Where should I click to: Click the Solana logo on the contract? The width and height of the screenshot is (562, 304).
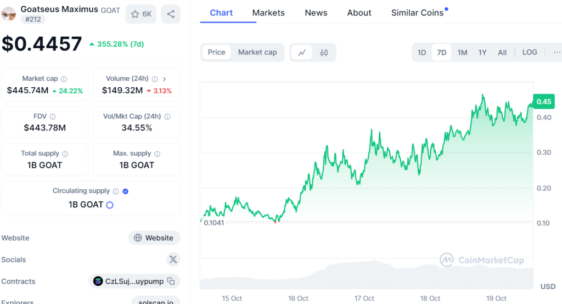point(98,282)
